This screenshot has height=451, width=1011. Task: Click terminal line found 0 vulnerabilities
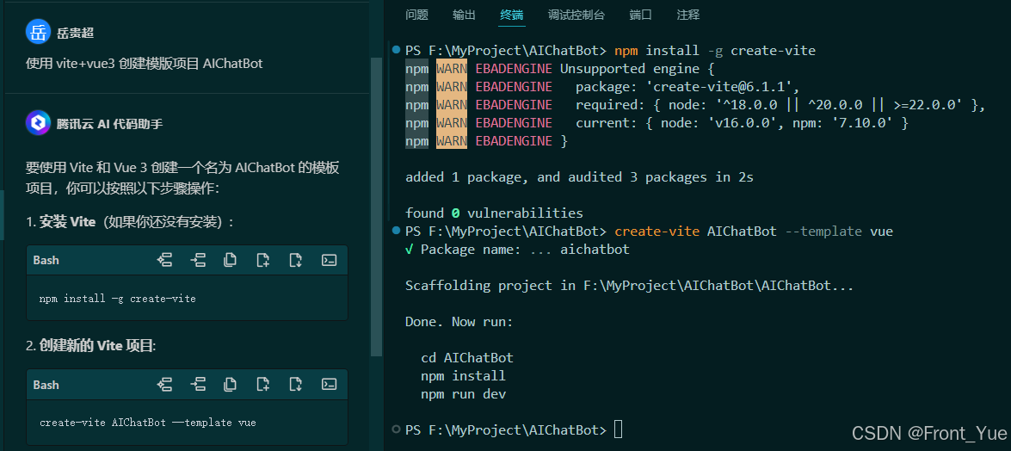pyautogui.click(x=494, y=213)
